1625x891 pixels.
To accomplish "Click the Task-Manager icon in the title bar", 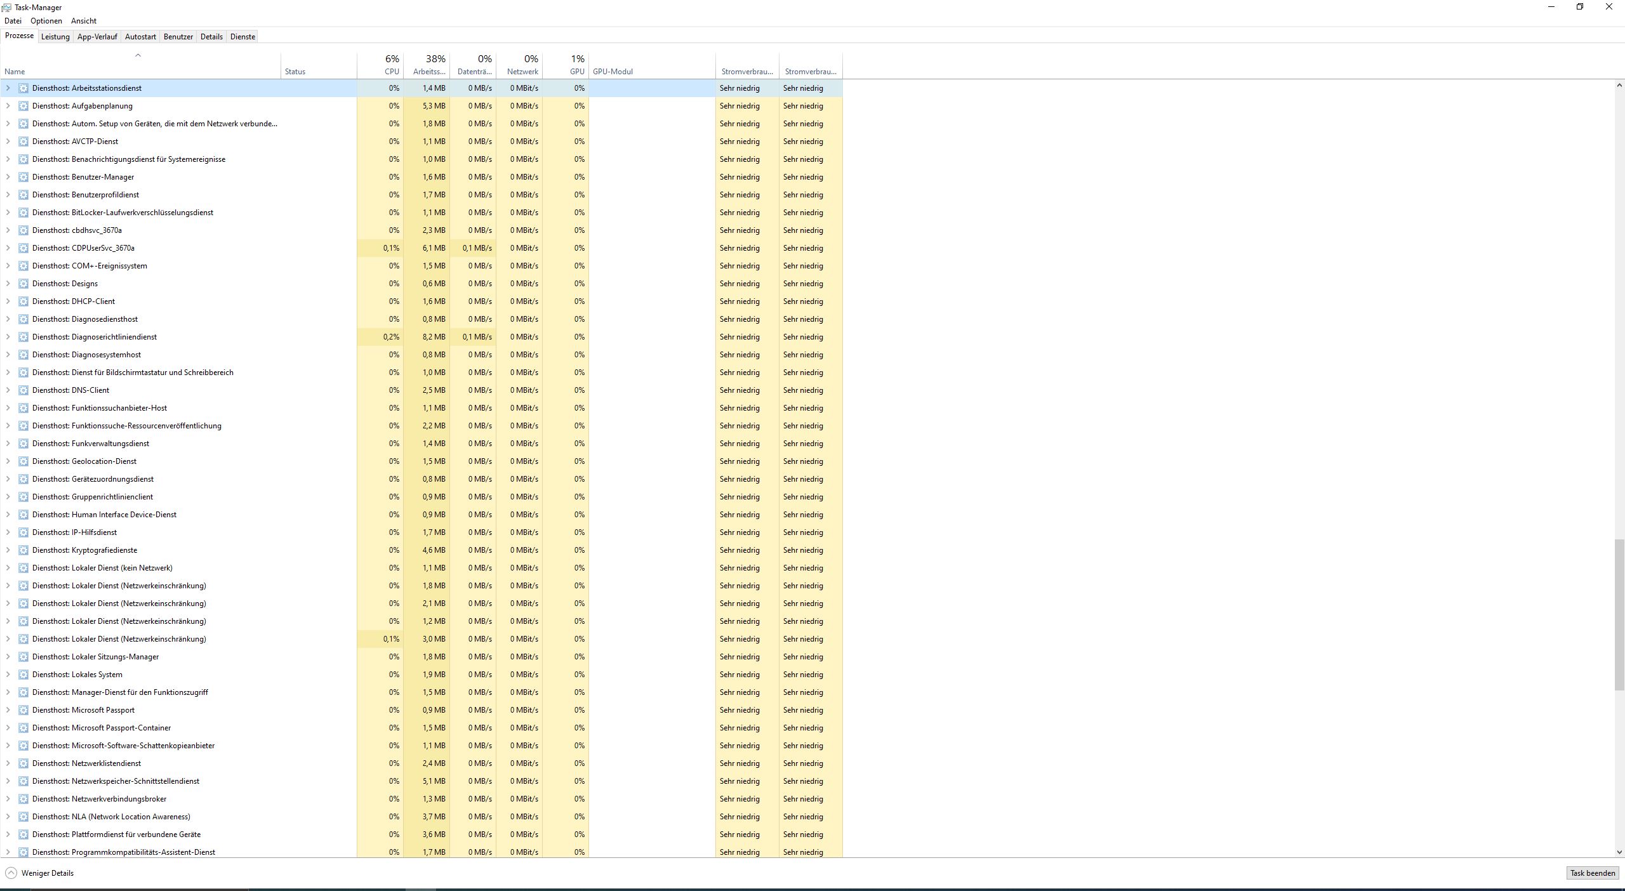I will tap(6, 8).
